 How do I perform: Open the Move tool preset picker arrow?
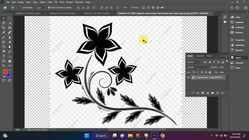pos(16,8)
